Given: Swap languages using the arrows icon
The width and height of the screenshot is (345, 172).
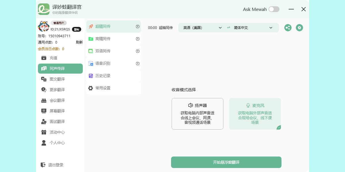Looking at the screenshot, I should point(229,28).
